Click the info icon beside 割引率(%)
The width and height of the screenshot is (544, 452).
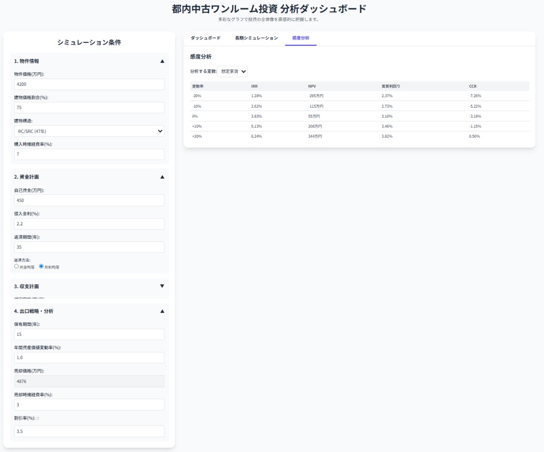(38, 419)
